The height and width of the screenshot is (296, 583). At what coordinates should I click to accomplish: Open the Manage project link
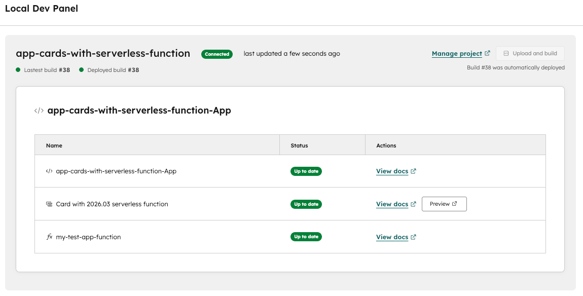pyautogui.click(x=456, y=54)
